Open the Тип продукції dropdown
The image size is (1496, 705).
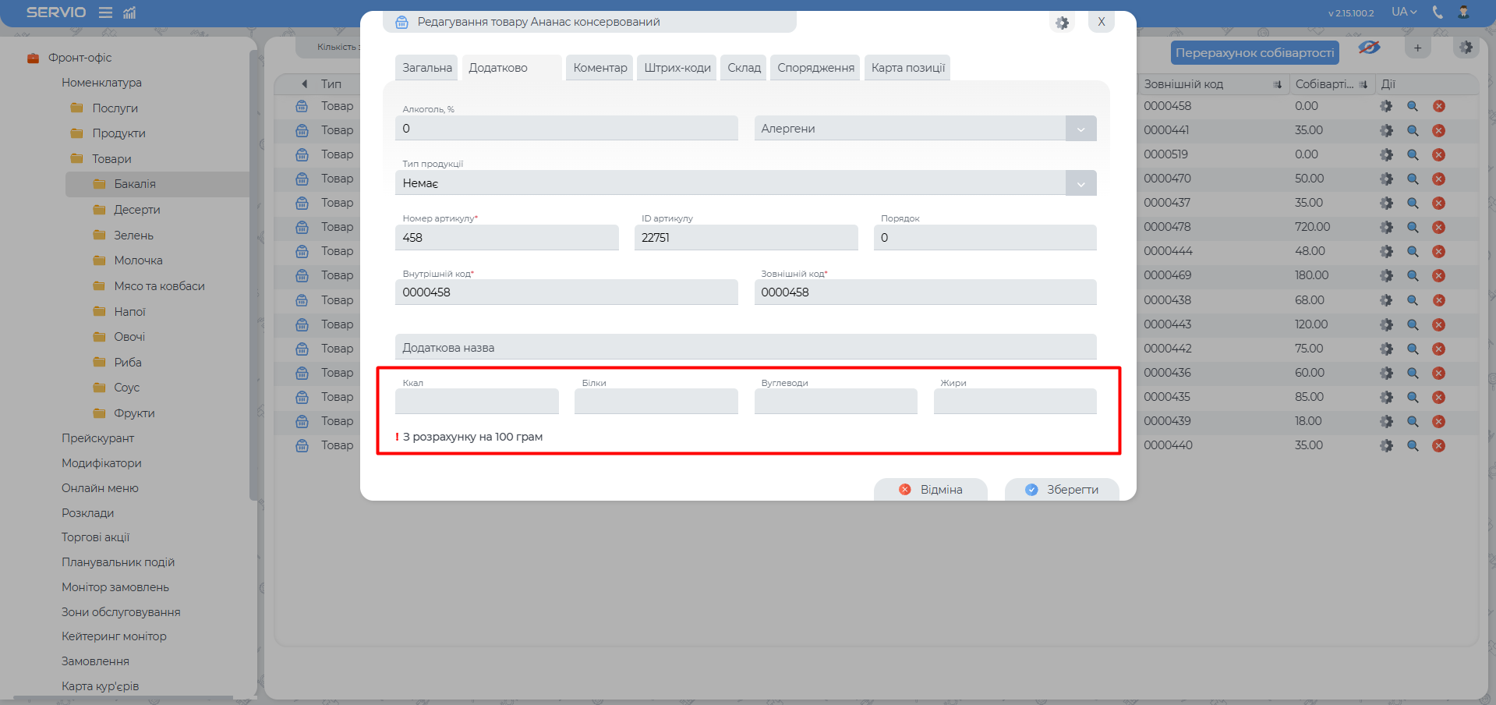click(1080, 184)
